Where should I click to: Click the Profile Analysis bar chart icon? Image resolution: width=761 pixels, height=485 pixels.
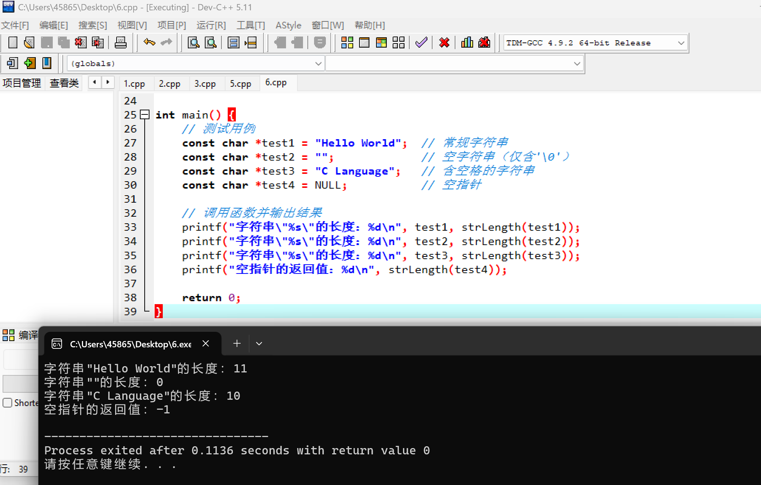click(x=467, y=43)
